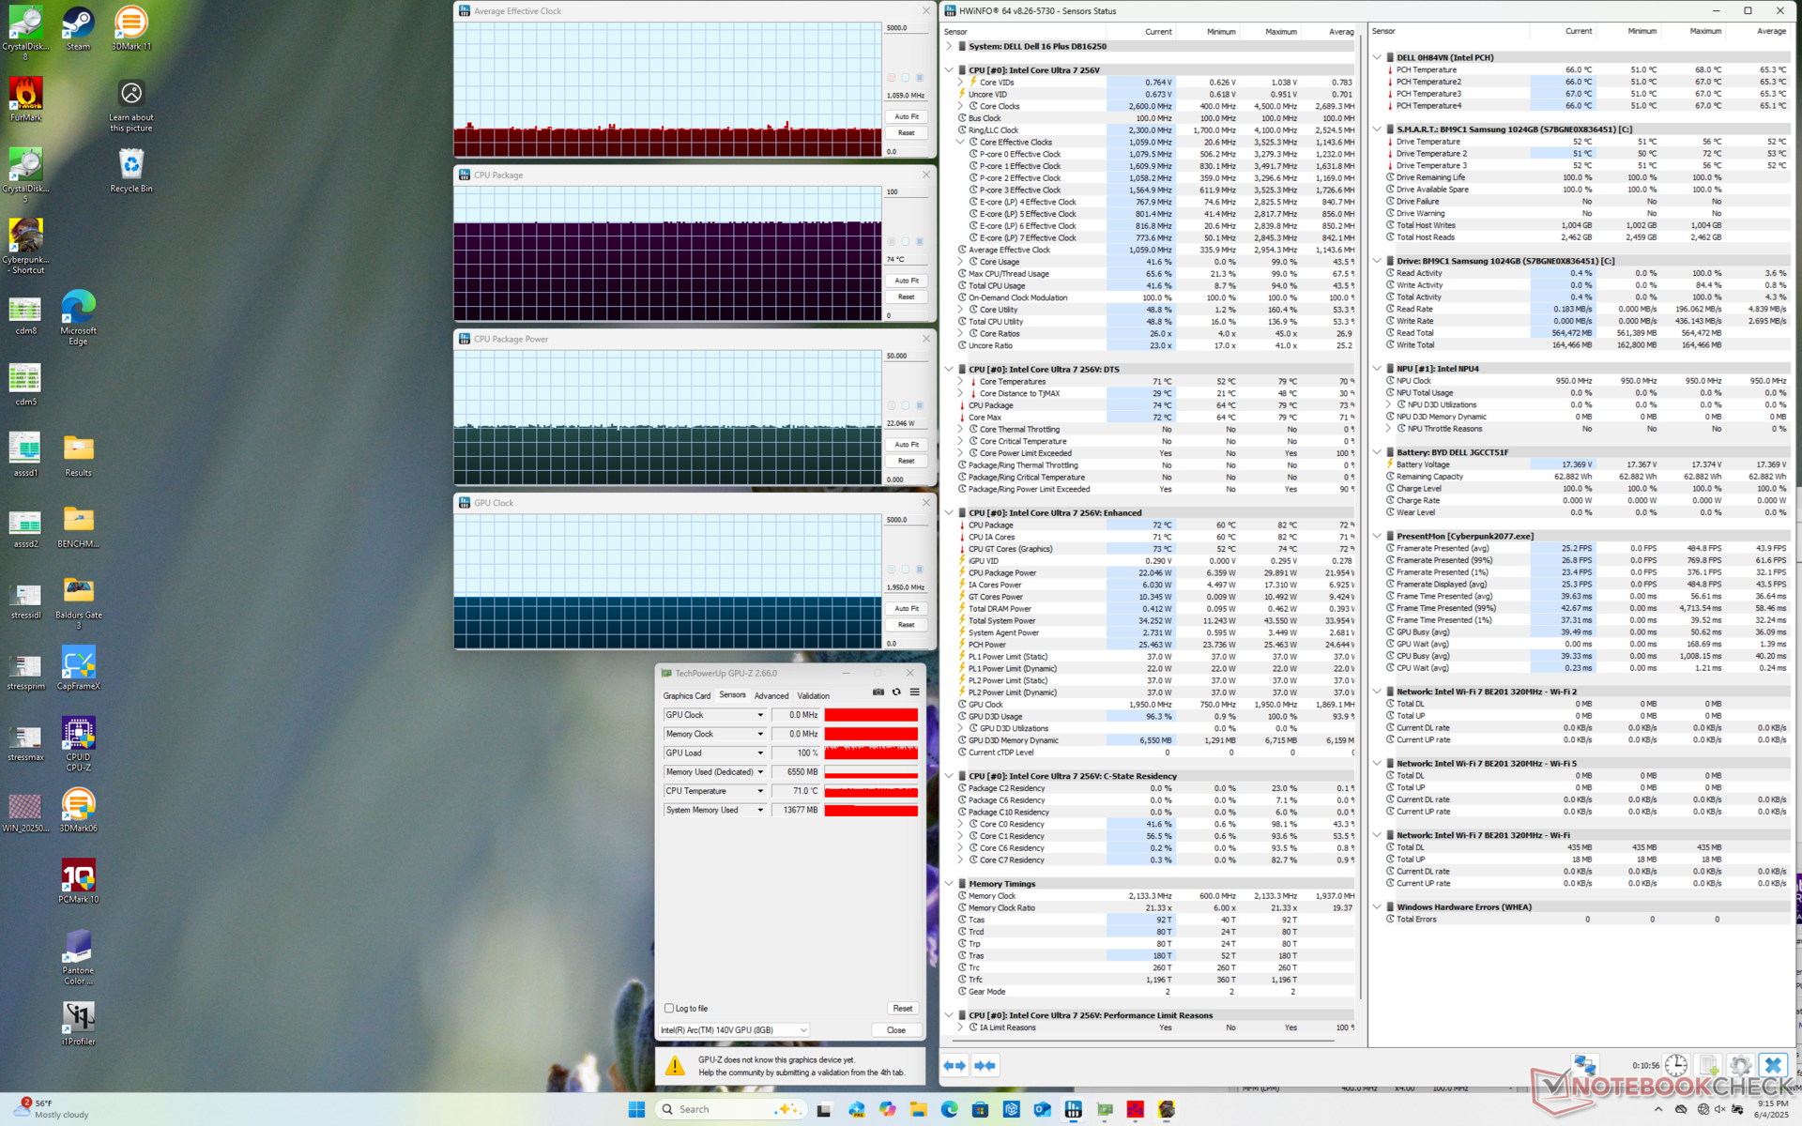Collapse the Battery BYD DELL sensor group
Screen dimensions: 1802x1126
[x=1377, y=452]
